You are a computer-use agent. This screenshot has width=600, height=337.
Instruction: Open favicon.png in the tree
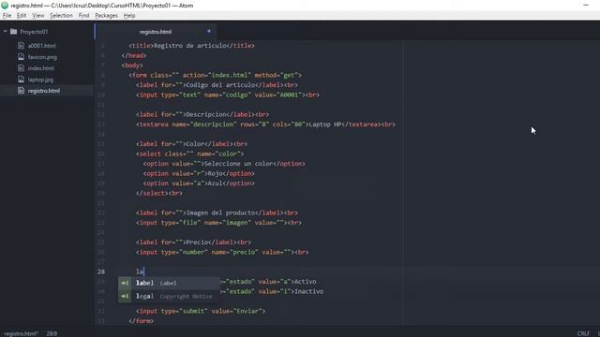pyautogui.click(x=42, y=57)
